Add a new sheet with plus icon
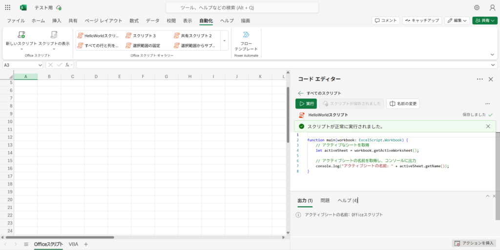 point(86,244)
